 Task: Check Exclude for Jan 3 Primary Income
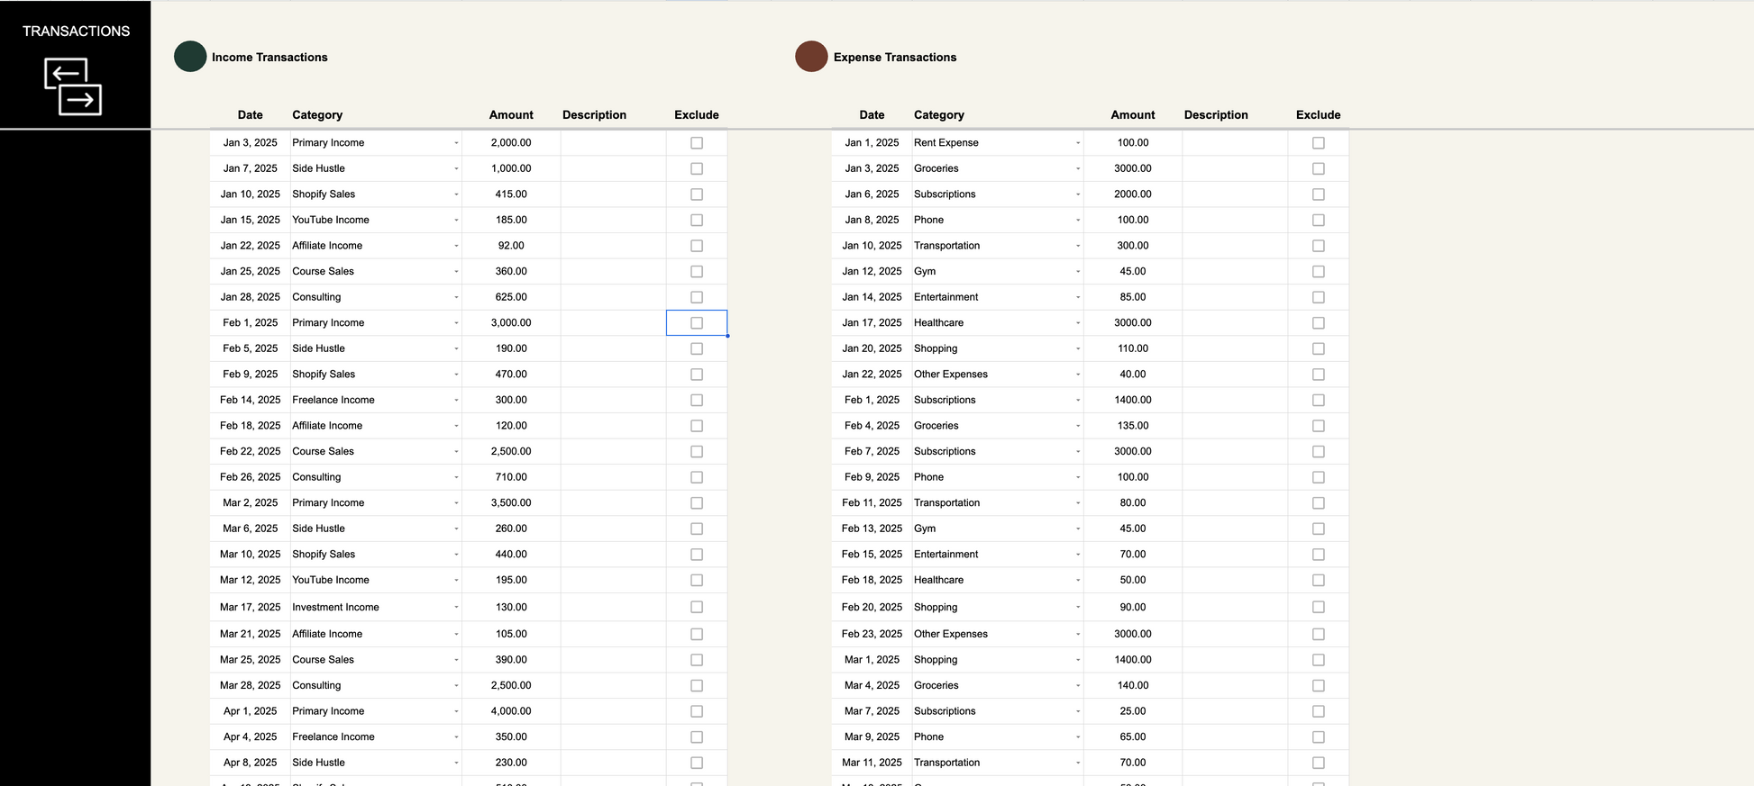point(697,143)
